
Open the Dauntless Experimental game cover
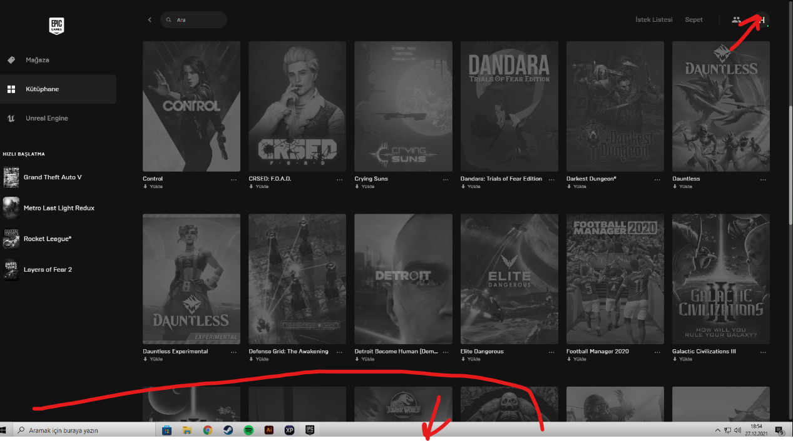tap(192, 279)
